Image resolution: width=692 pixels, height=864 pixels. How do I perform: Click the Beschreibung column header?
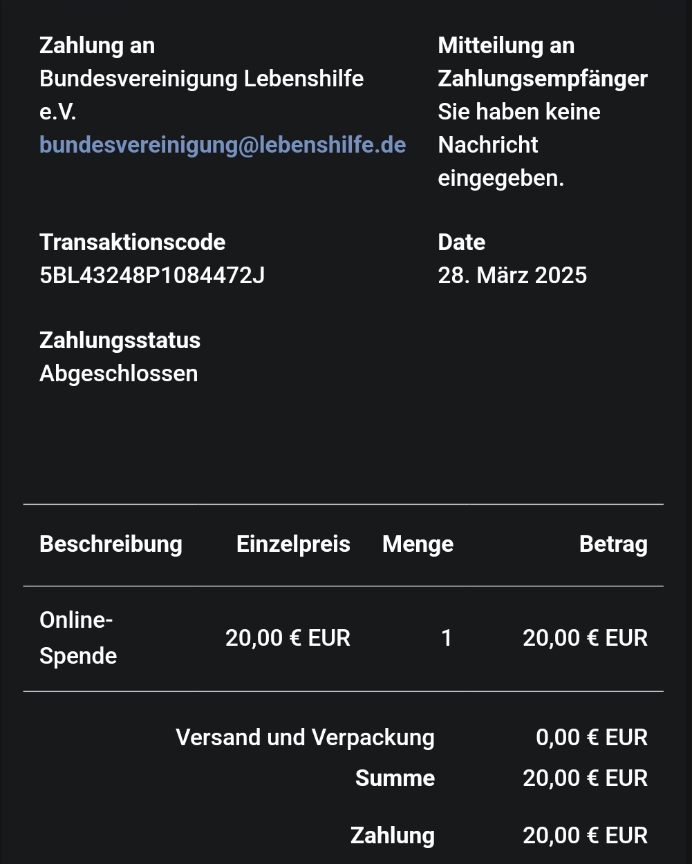pyautogui.click(x=111, y=544)
